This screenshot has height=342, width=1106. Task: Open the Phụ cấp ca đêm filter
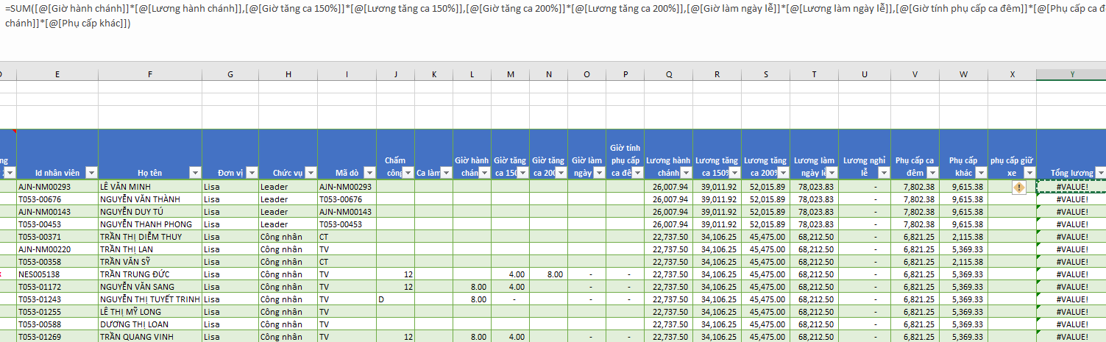coord(932,173)
